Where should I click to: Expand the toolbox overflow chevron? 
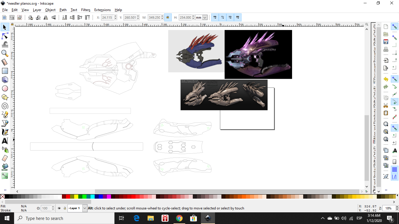coord(5,190)
